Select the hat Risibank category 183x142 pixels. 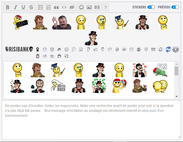coord(59,49)
